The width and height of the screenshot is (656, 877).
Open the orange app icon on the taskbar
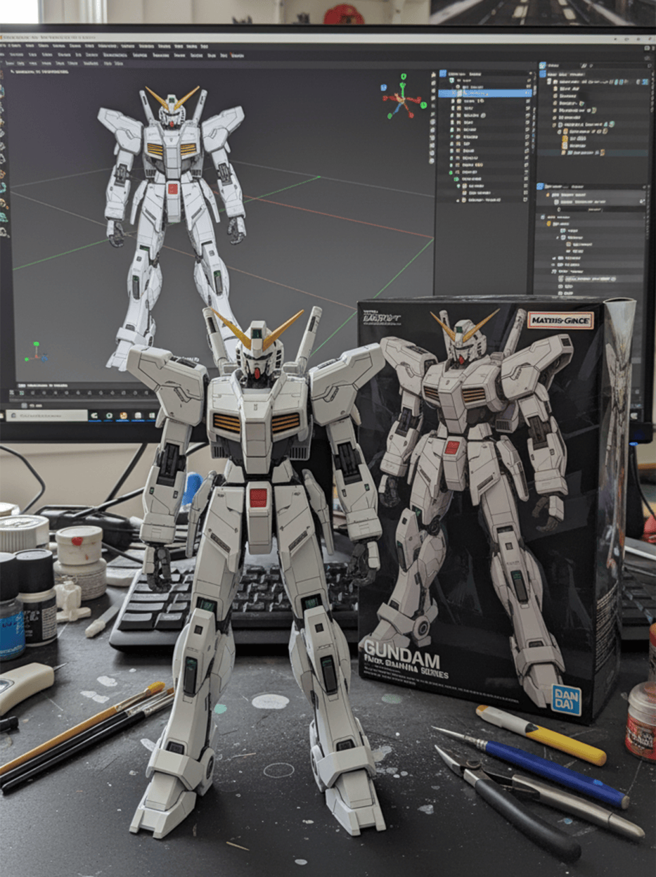[x=123, y=415]
